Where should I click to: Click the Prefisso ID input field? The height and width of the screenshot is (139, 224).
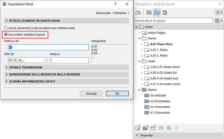point(48,47)
